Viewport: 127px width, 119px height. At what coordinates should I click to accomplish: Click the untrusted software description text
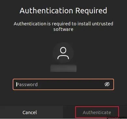[63, 26]
